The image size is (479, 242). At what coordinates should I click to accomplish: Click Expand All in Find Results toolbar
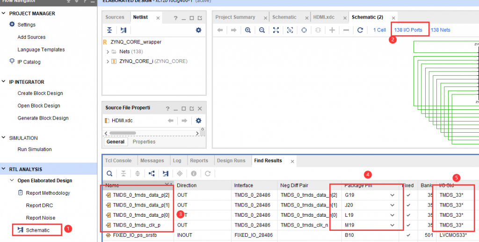(138, 174)
